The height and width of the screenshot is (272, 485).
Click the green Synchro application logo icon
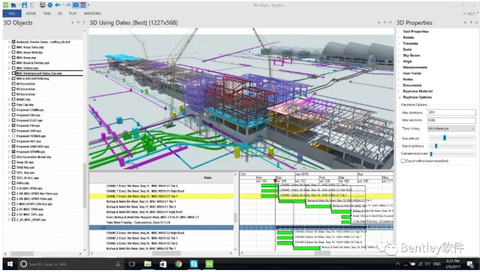tap(6, 5)
